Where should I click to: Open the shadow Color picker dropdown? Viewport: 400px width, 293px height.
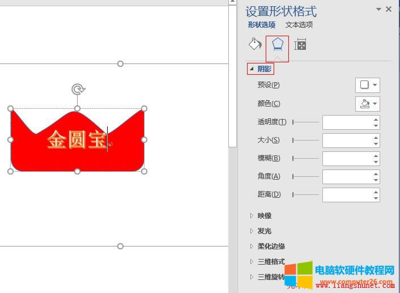(367, 104)
